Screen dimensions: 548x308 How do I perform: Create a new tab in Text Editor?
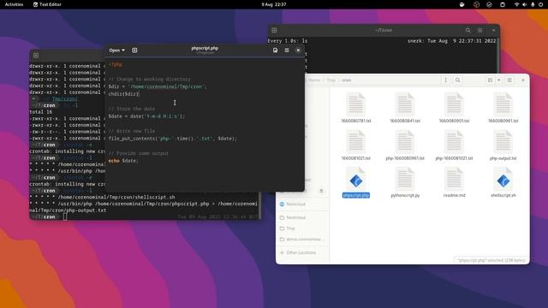click(x=134, y=50)
